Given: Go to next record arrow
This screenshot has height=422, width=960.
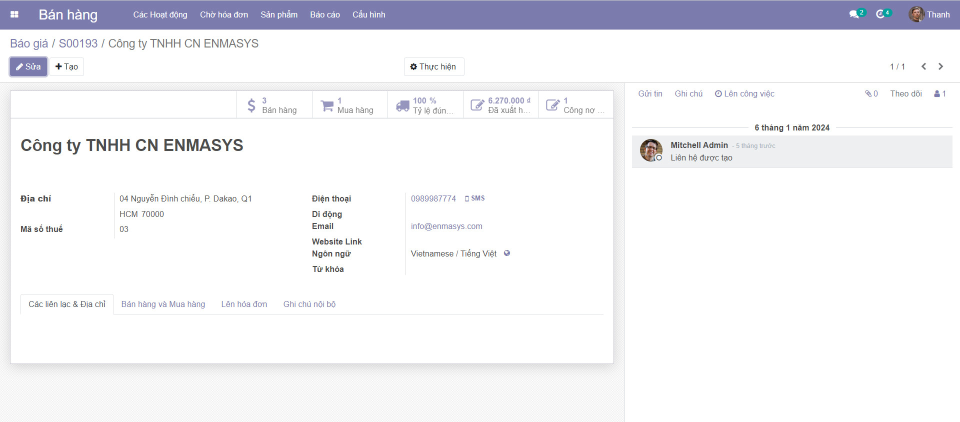Looking at the screenshot, I should [940, 66].
